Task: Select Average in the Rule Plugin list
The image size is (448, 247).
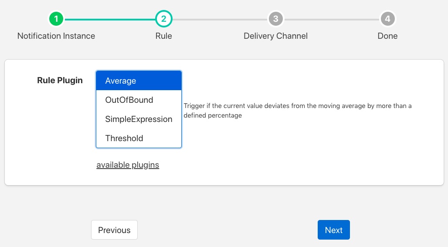Action: tap(139, 81)
